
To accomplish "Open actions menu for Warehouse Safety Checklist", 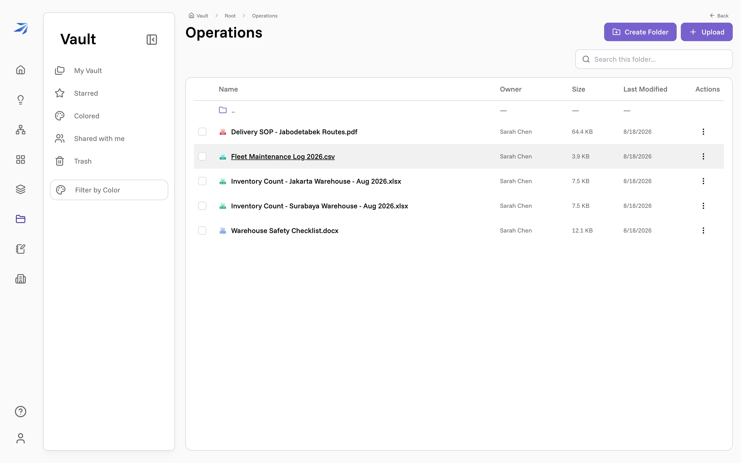I will pyautogui.click(x=703, y=230).
